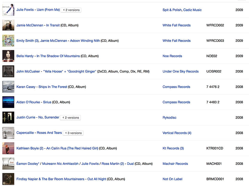The width and height of the screenshot is (249, 186).
Task: Open the Rykodisc label page
Action: click(x=169, y=118)
